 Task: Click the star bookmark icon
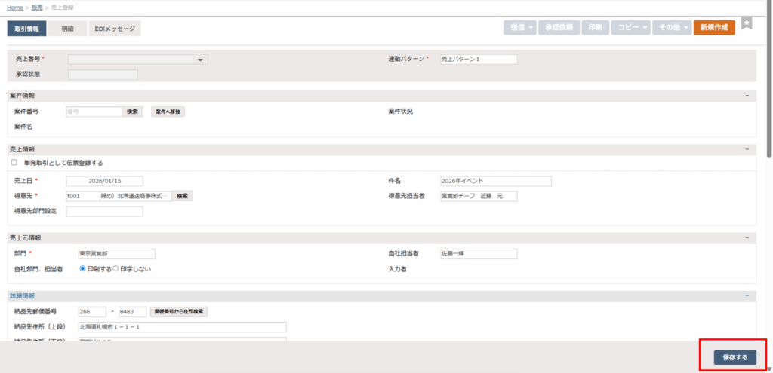pyautogui.click(x=746, y=23)
